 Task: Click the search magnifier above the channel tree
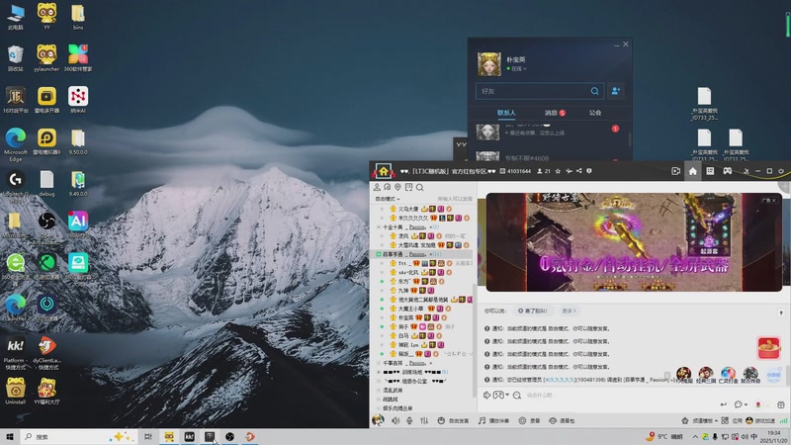(x=419, y=187)
